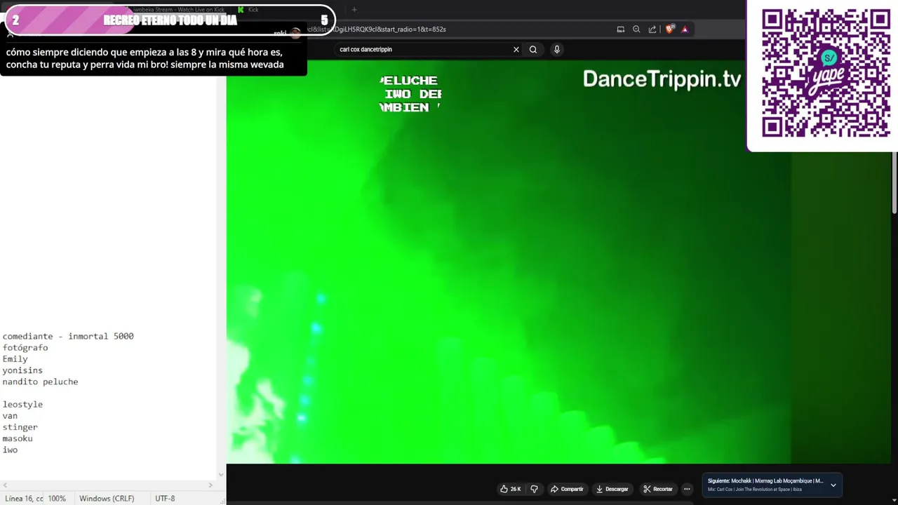
Task: Click the 'yonisins' line in Notepad
Action: click(x=22, y=370)
